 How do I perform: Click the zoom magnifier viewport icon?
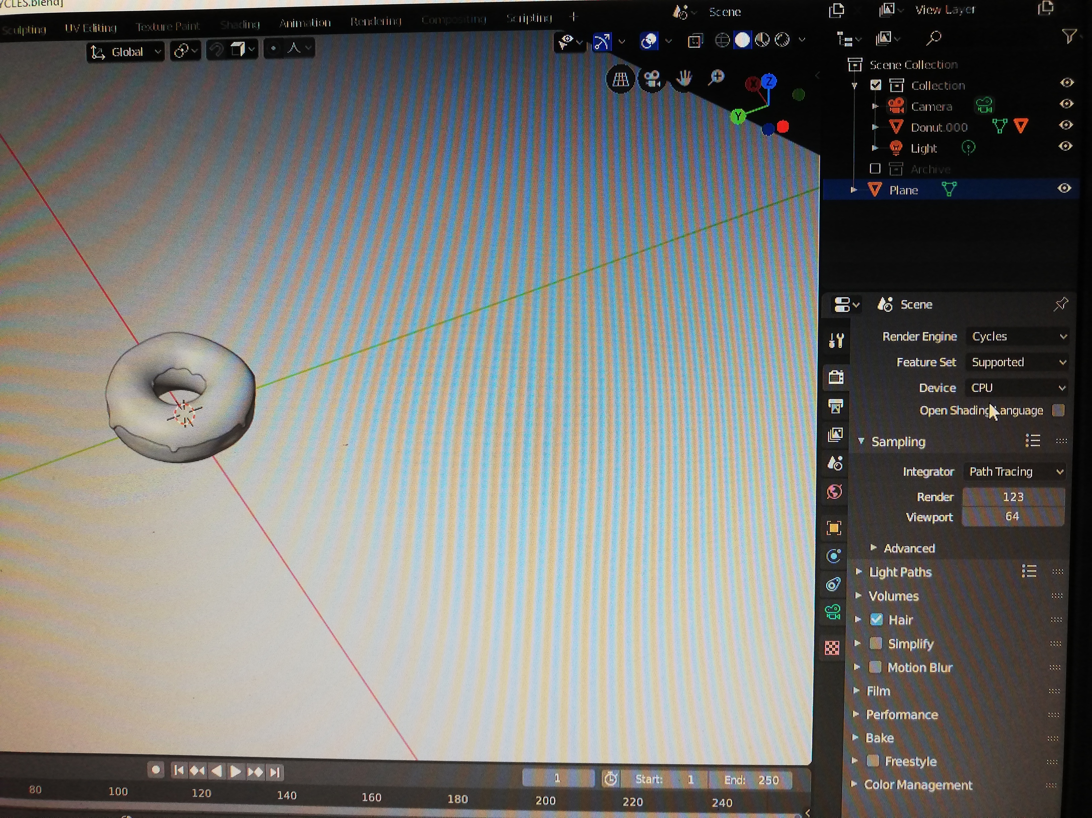pyautogui.click(x=716, y=77)
